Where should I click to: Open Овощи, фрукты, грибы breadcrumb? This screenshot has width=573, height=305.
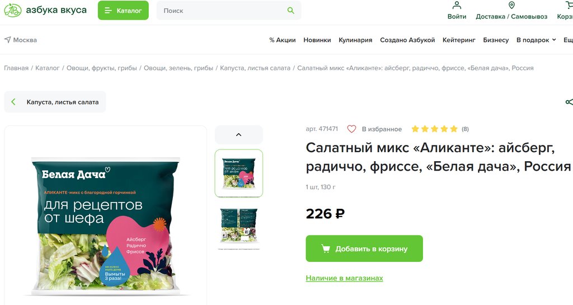click(x=102, y=68)
